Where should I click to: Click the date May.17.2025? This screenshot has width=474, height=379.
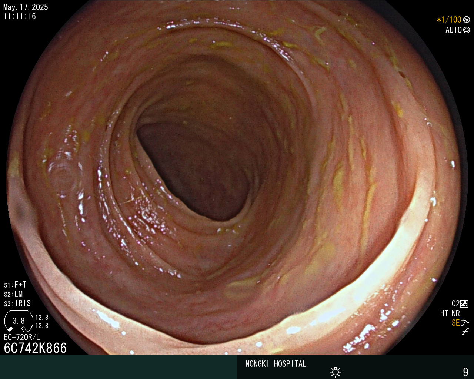point(26,7)
